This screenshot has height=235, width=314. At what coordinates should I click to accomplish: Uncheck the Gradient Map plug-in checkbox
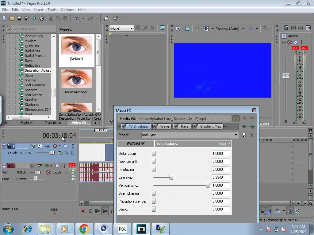click(x=195, y=126)
